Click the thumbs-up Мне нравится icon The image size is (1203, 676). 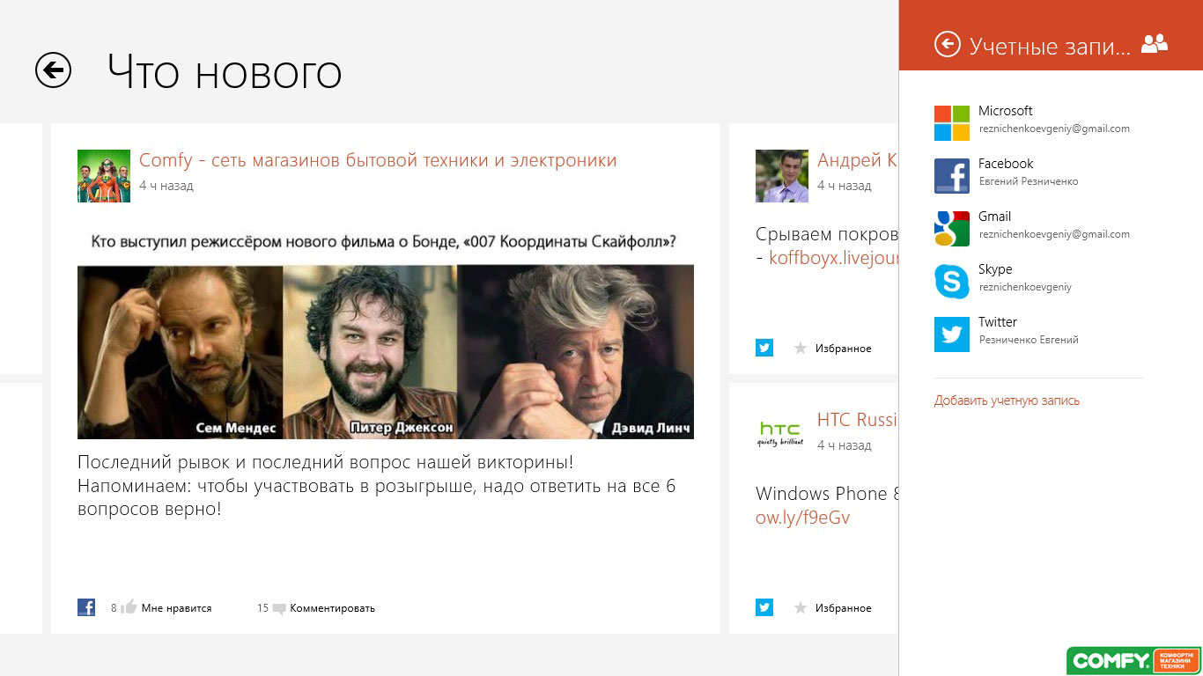pyautogui.click(x=129, y=606)
